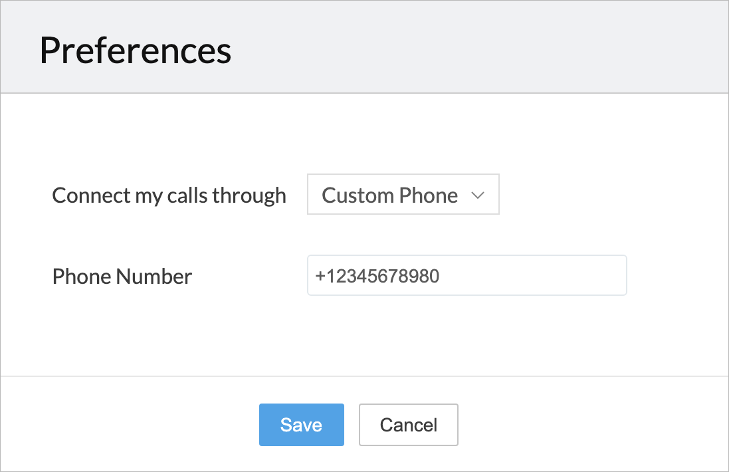Click the chevron arrow beside Custom Phone
This screenshot has width=729, height=472.
477,195
